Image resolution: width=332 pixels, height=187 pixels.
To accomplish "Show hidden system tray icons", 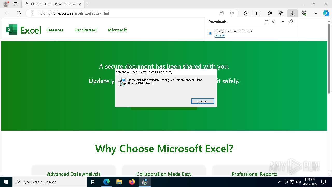I will coord(280,182).
